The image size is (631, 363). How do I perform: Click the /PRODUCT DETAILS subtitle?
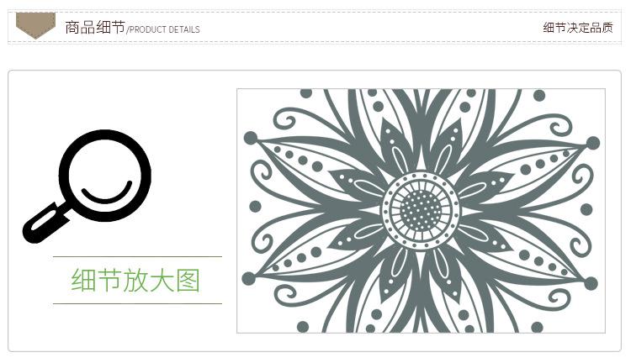[163, 29]
